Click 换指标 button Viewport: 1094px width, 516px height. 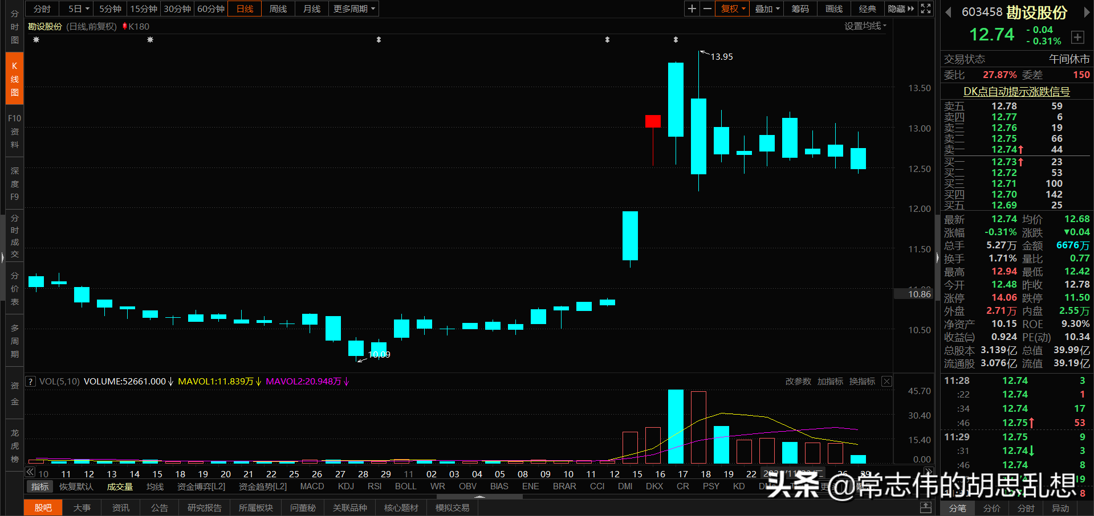click(862, 382)
